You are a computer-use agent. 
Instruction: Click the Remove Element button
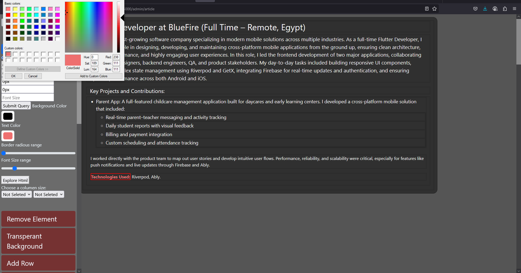(38, 219)
